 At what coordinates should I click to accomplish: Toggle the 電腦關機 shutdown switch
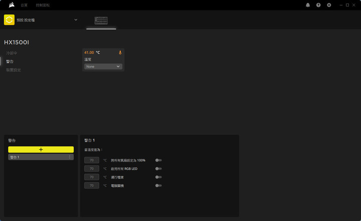[158, 185]
